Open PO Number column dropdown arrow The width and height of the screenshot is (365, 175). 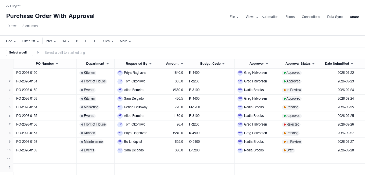click(57, 64)
